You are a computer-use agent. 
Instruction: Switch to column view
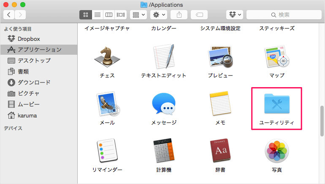(109, 15)
